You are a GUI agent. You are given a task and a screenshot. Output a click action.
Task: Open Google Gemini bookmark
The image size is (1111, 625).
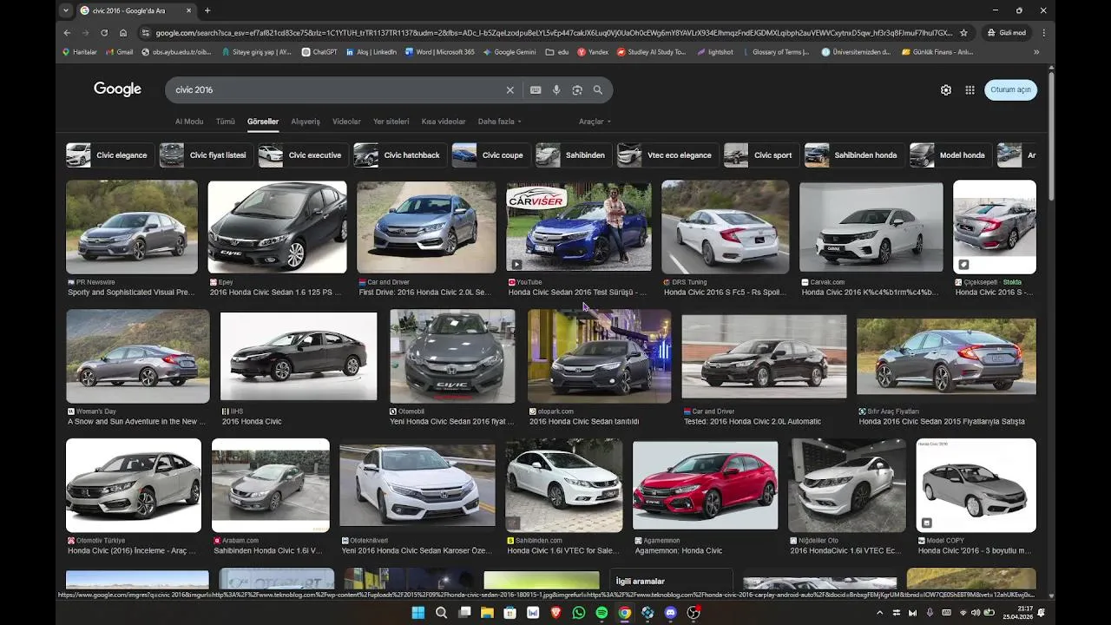coord(509,52)
